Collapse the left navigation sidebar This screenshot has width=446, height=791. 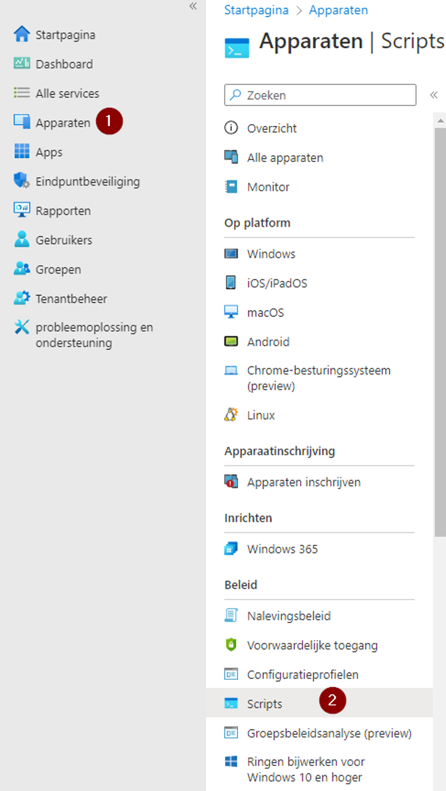(193, 7)
